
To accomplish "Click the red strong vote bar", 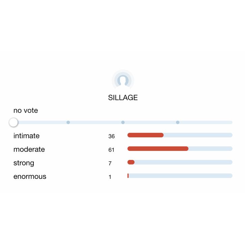I will pyautogui.click(x=131, y=162).
